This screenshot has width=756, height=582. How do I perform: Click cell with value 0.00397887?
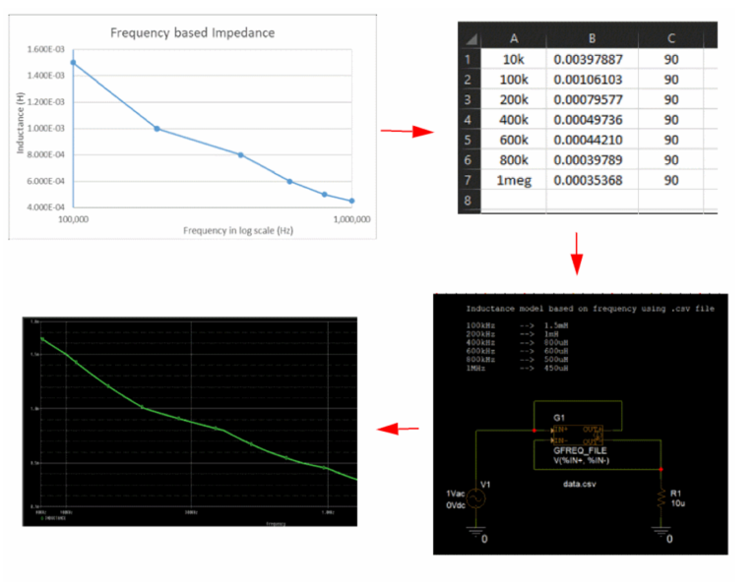point(592,59)
